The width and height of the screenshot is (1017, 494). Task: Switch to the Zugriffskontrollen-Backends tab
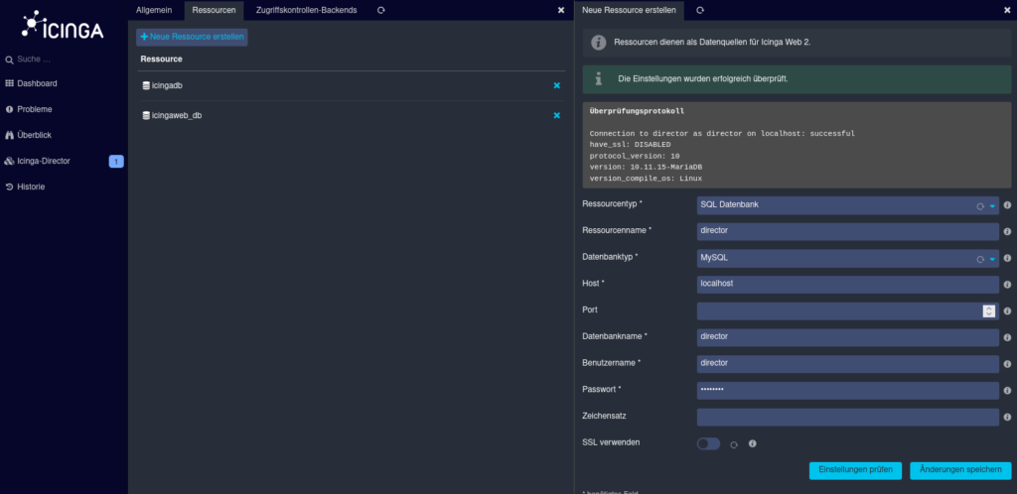pyautogui.click(x=306, y=10)
